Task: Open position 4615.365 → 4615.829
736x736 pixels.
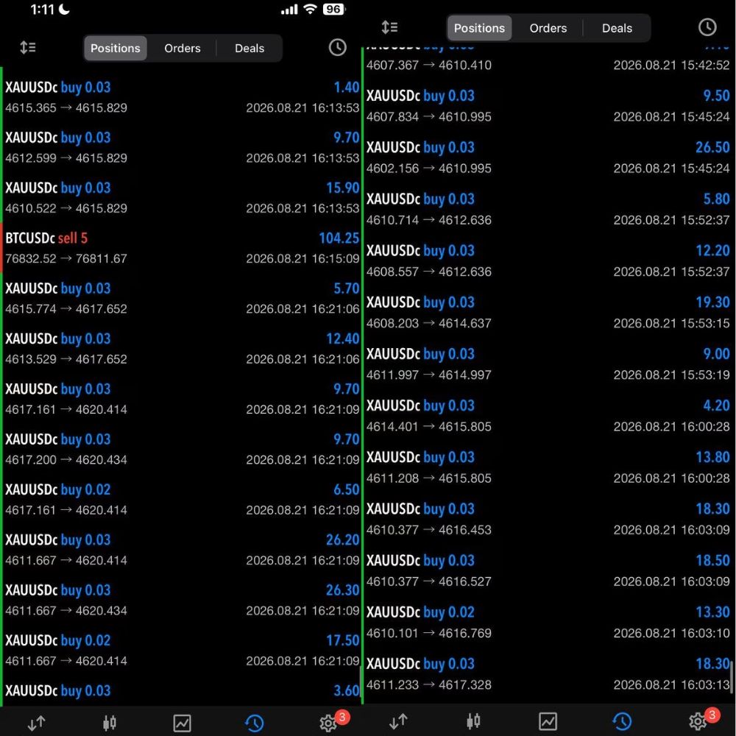Action: tap(181, 97)
